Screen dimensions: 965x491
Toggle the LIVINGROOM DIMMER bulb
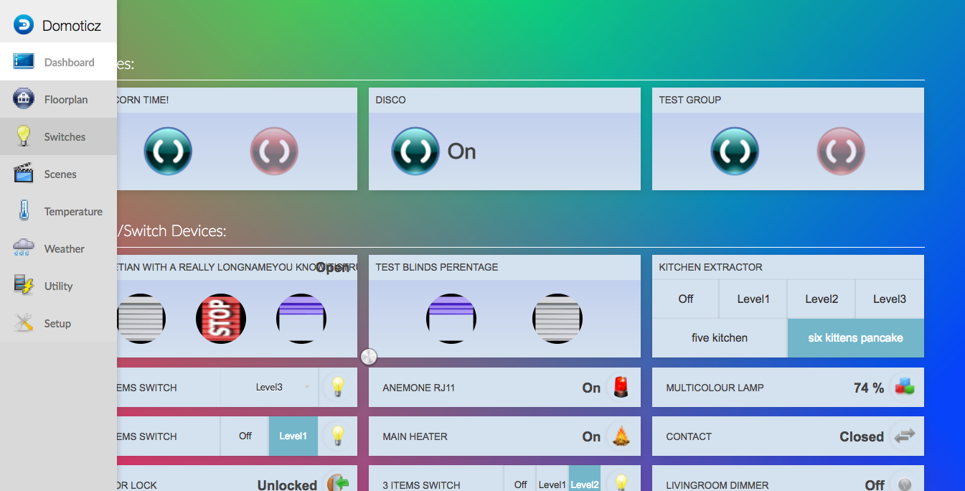pos(904,483)
